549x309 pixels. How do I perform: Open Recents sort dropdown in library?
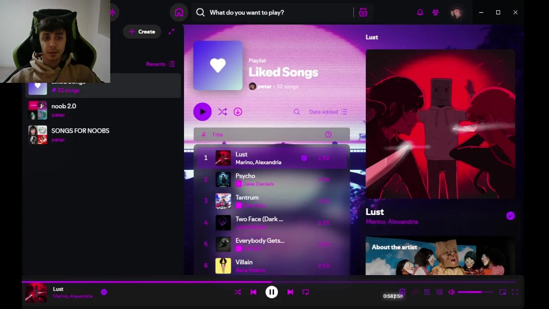160,64
